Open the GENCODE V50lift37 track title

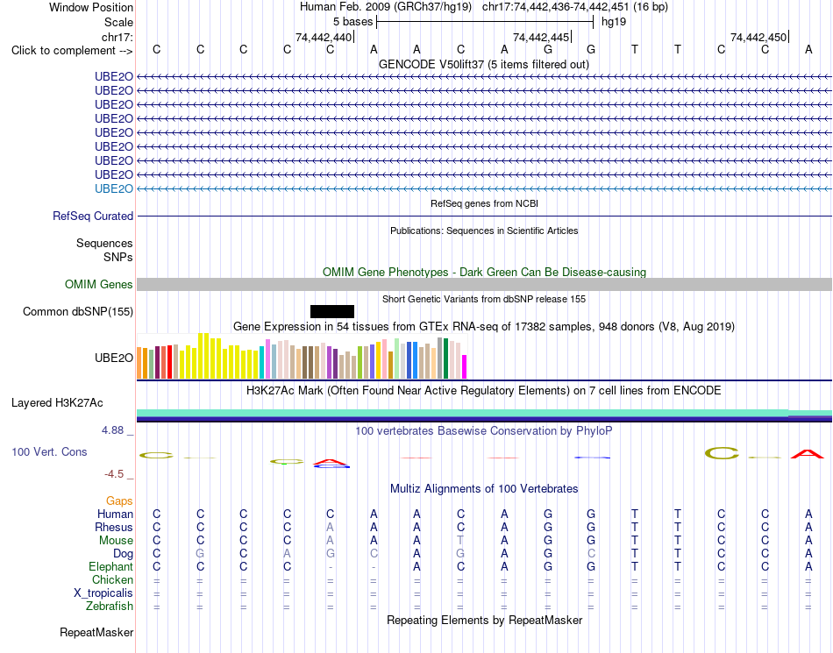[484, 64]
